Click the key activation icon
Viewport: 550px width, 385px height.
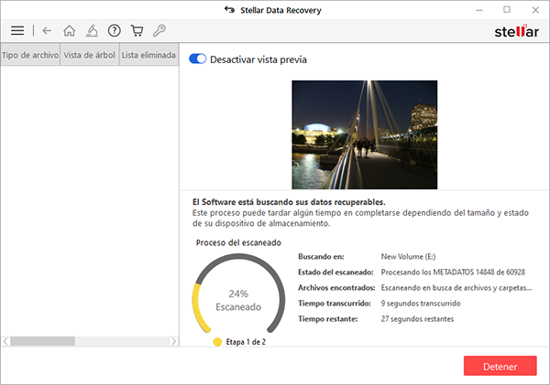(159, 30)
